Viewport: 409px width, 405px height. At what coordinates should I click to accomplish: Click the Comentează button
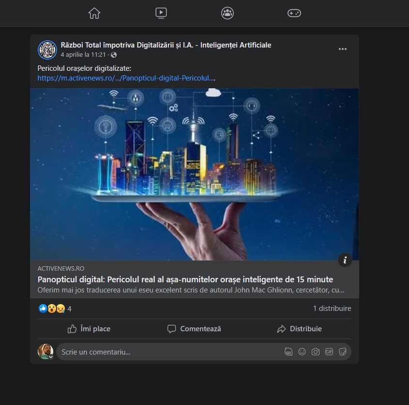click(x=194, y=329)
